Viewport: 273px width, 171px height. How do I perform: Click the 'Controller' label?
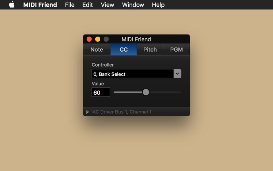(x=103, y=65)
